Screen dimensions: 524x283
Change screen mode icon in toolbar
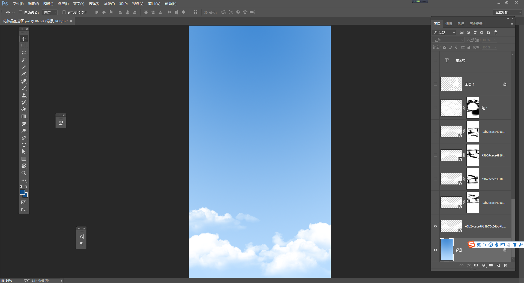24,210
